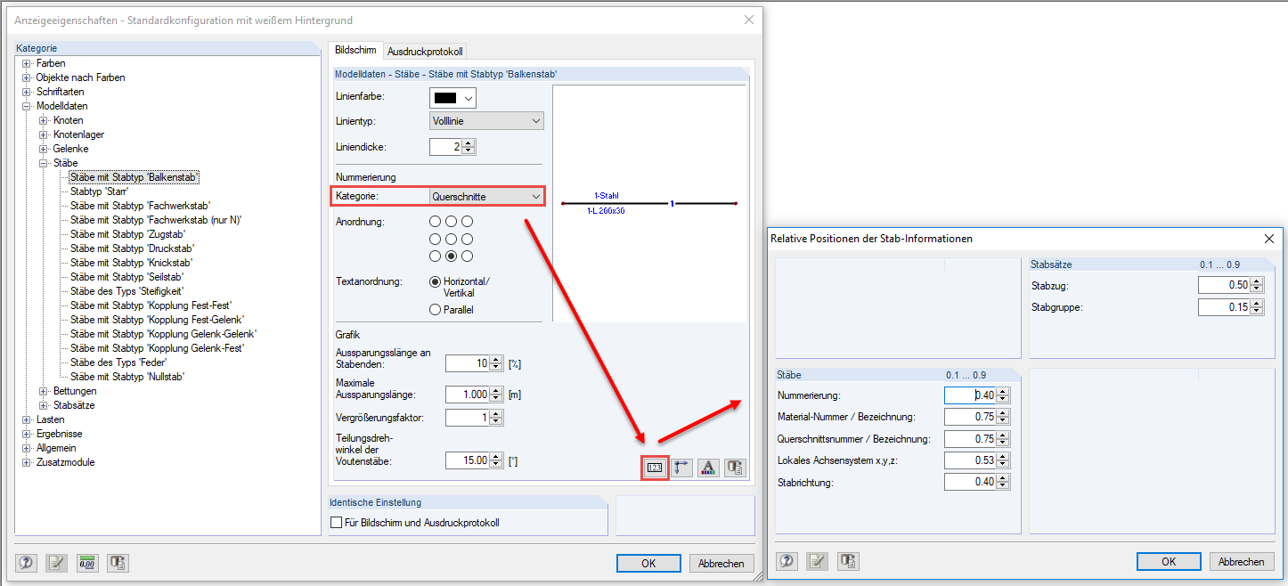
Task: Open help via the question mark icon
Action: pos(26,562)
